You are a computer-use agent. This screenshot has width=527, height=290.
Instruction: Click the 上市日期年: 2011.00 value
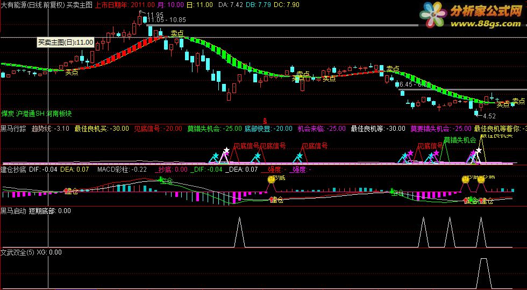pyautogui.click(x=125, y=5)
